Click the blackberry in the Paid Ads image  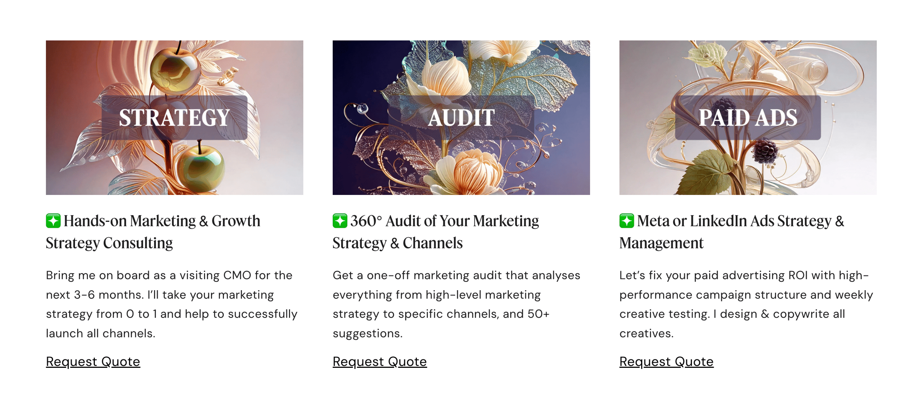pyautogui.click(x=765, y=151)
